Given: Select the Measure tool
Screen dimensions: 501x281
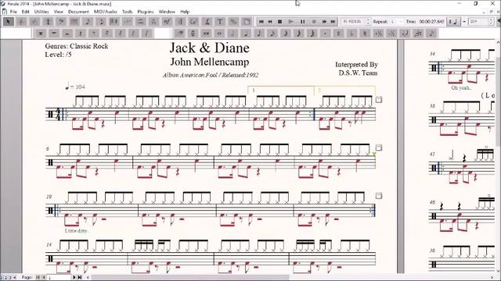Looking at the screenshot, I should click(x=74, y=22).
